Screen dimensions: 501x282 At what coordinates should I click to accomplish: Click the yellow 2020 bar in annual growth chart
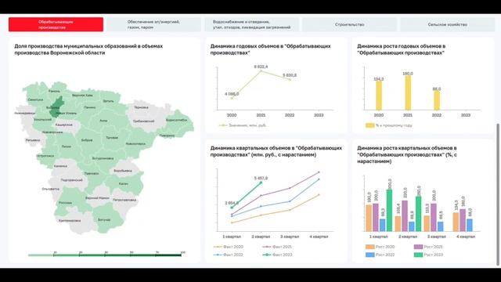click(379, 96)
